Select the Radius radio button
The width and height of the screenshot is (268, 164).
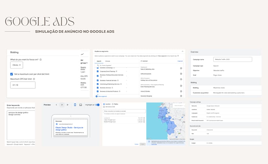click(113, 104)
